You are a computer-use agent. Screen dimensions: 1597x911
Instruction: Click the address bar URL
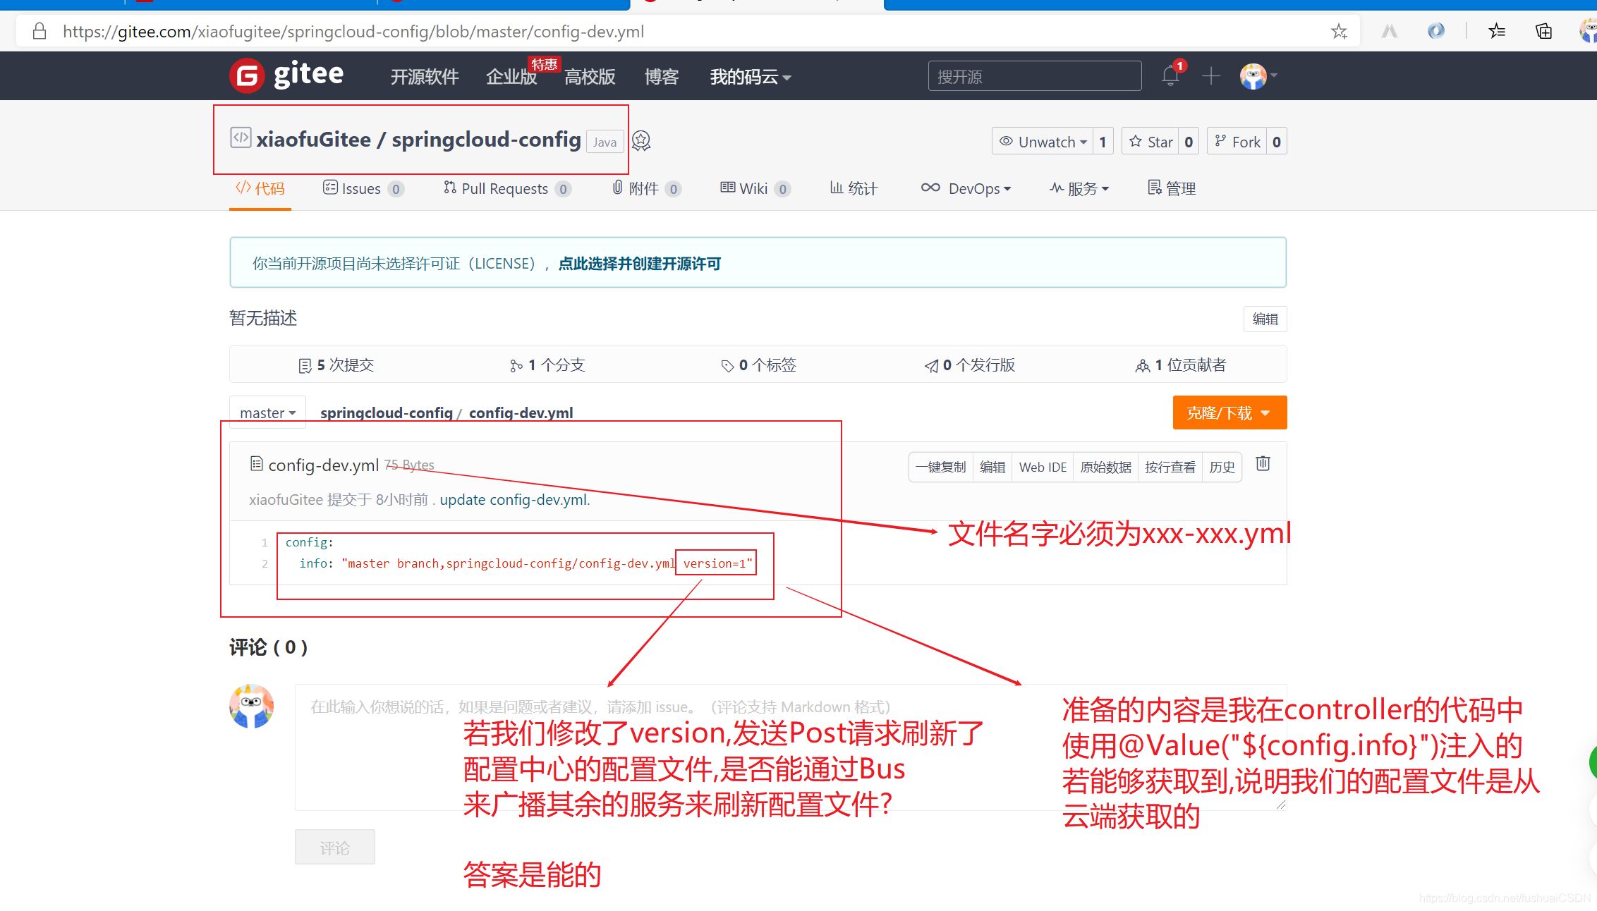pyautogui.click(x=353, y=32)
